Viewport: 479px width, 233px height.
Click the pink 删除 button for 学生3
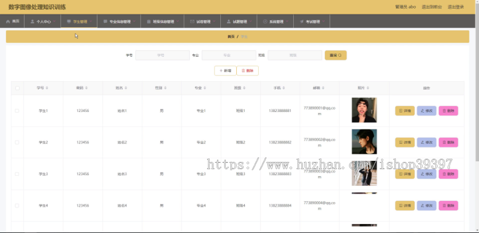(x=448, y=174)
